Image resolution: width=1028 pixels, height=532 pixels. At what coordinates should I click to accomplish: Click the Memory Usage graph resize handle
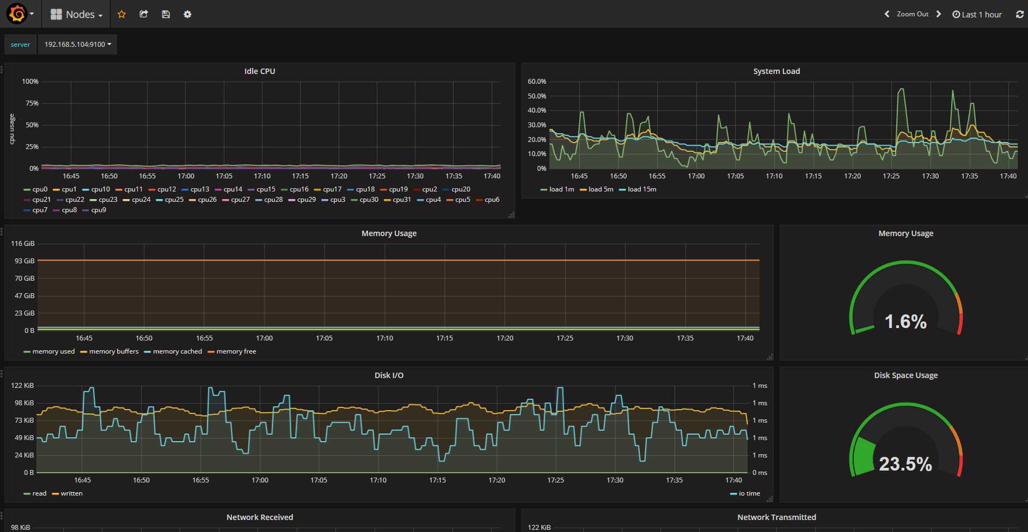tap(770, 357)
